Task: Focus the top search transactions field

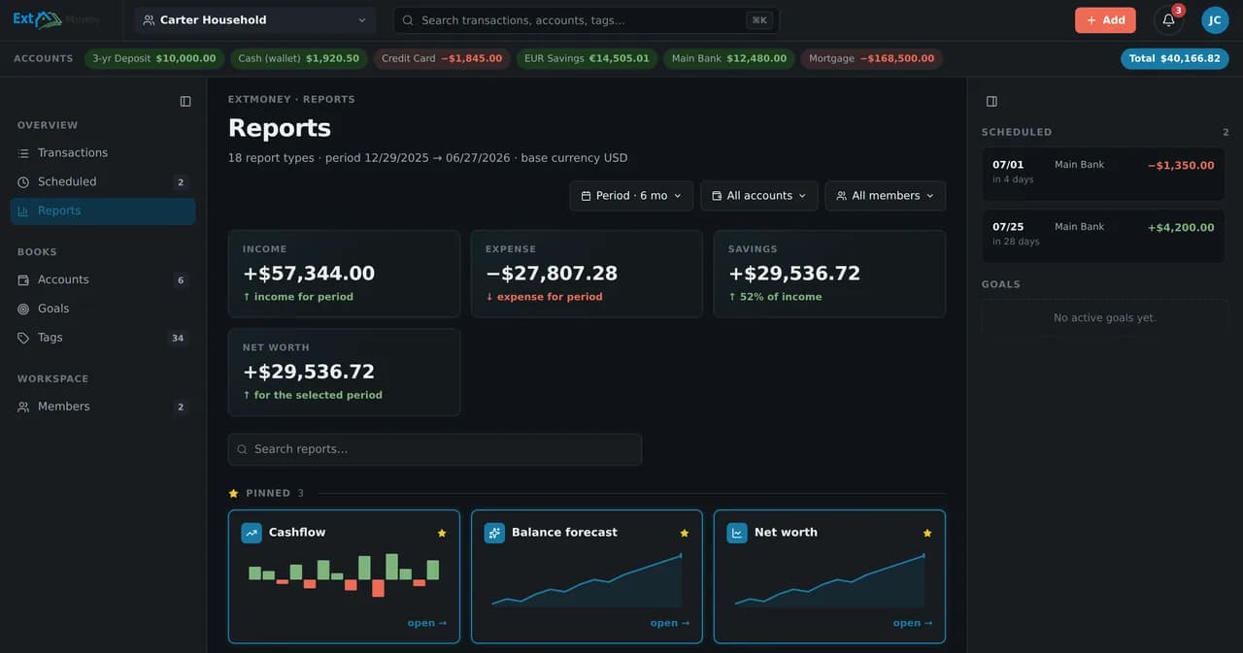Action: click(587, 20)
